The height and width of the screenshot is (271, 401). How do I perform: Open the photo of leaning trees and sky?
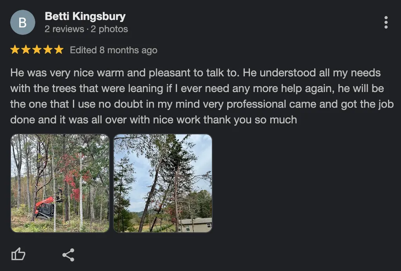click(163, 183)
